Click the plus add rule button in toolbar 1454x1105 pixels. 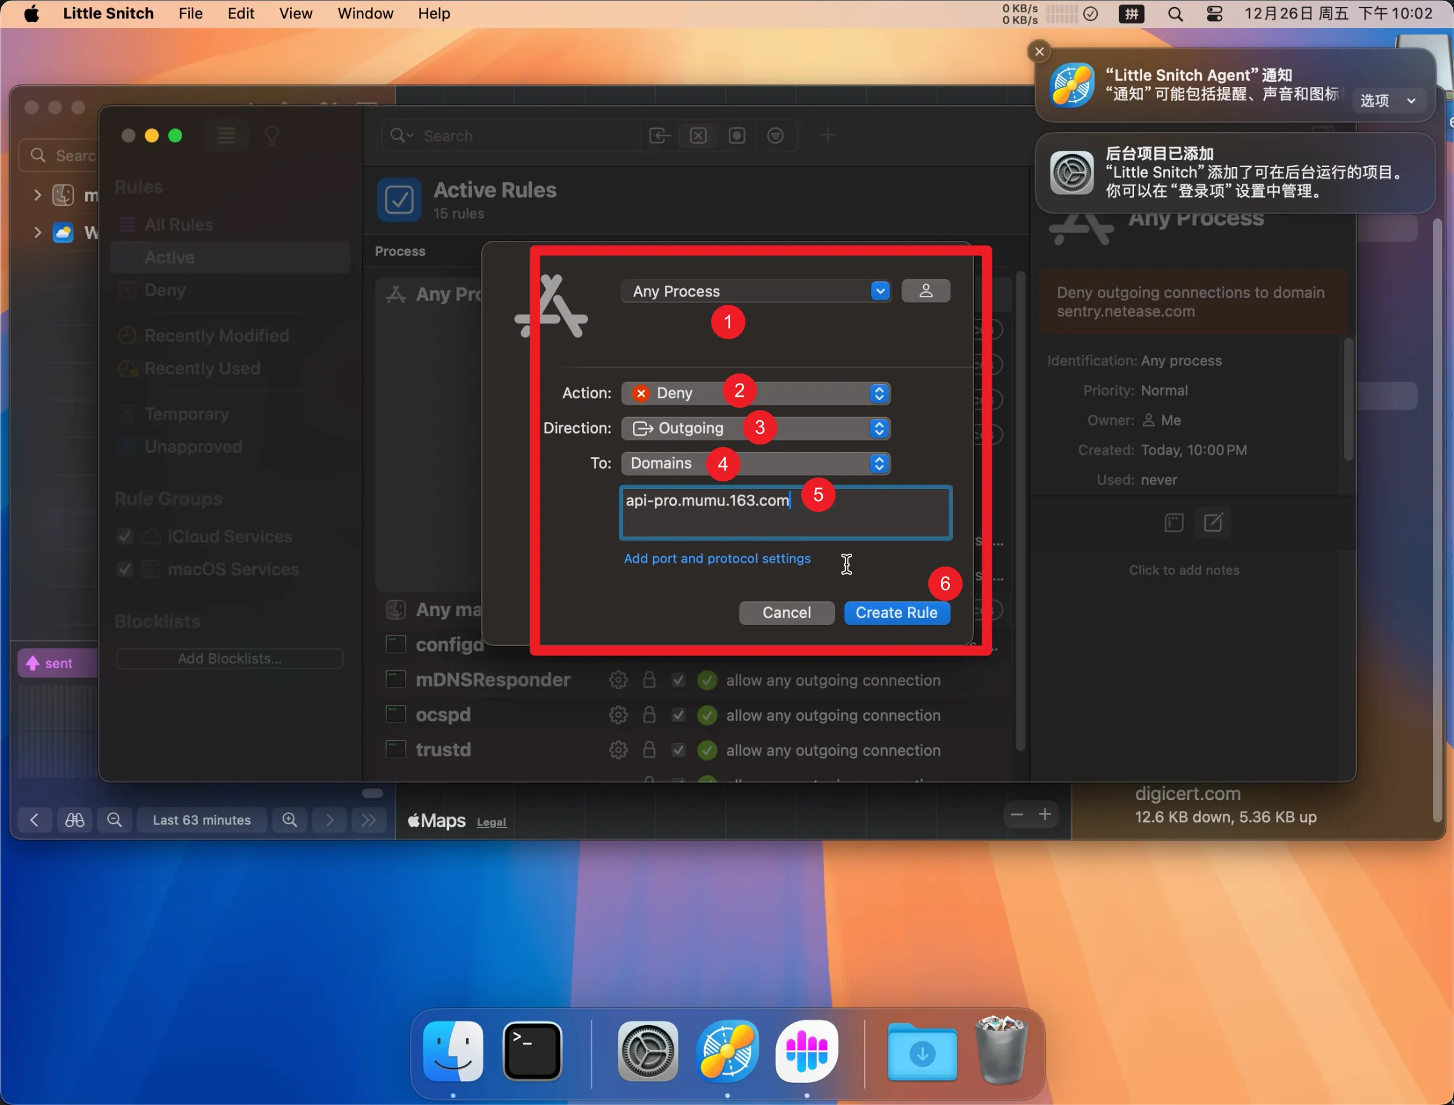(828, 135)
